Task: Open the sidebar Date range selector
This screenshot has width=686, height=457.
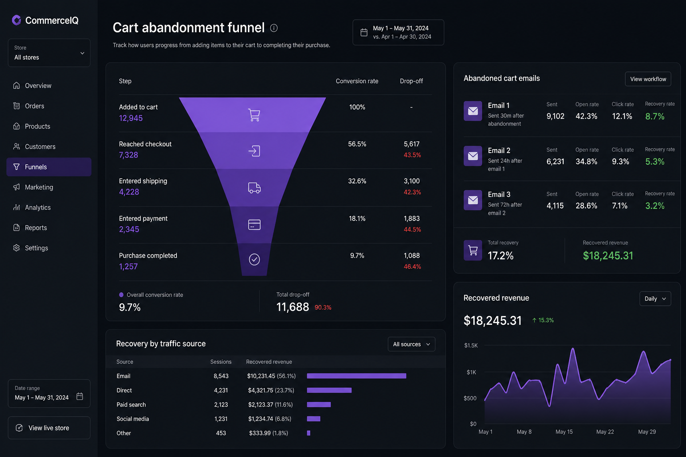Action: 49,394
